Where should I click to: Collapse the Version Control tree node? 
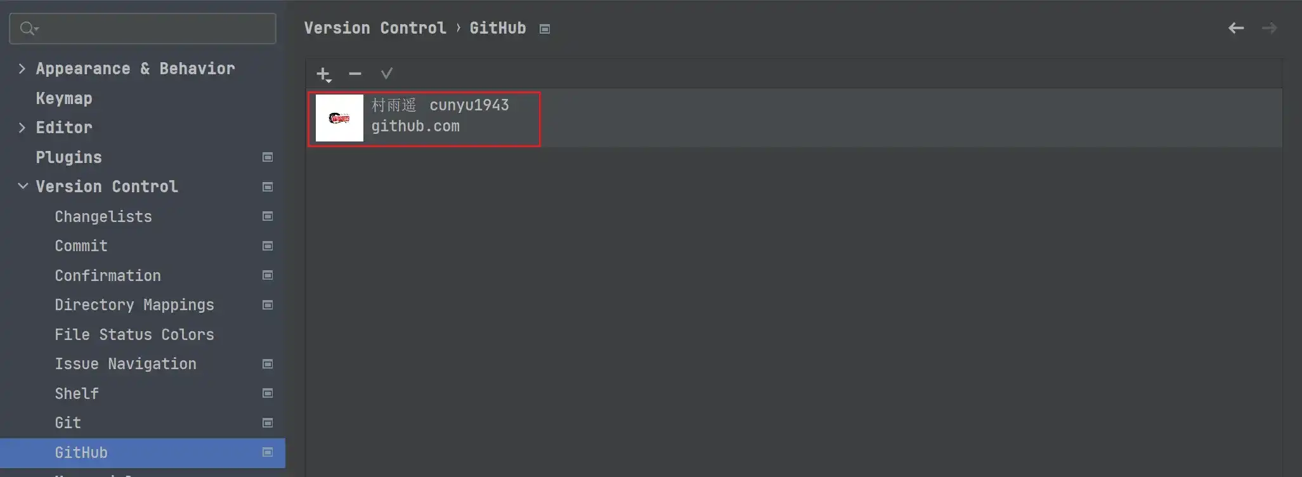pos(23,186)
